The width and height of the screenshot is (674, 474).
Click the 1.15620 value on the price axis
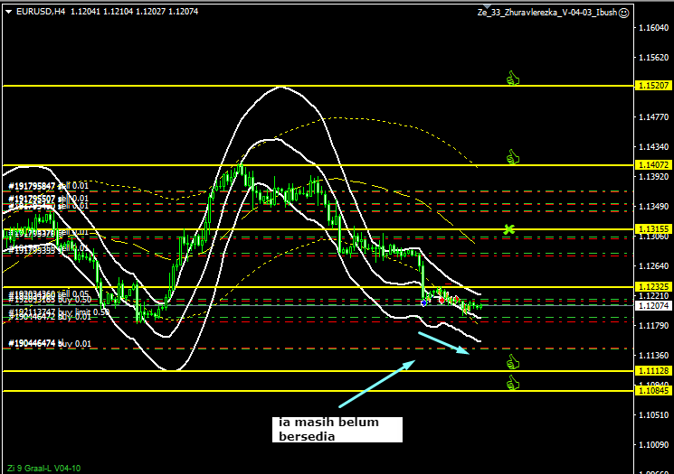[654, 58]
